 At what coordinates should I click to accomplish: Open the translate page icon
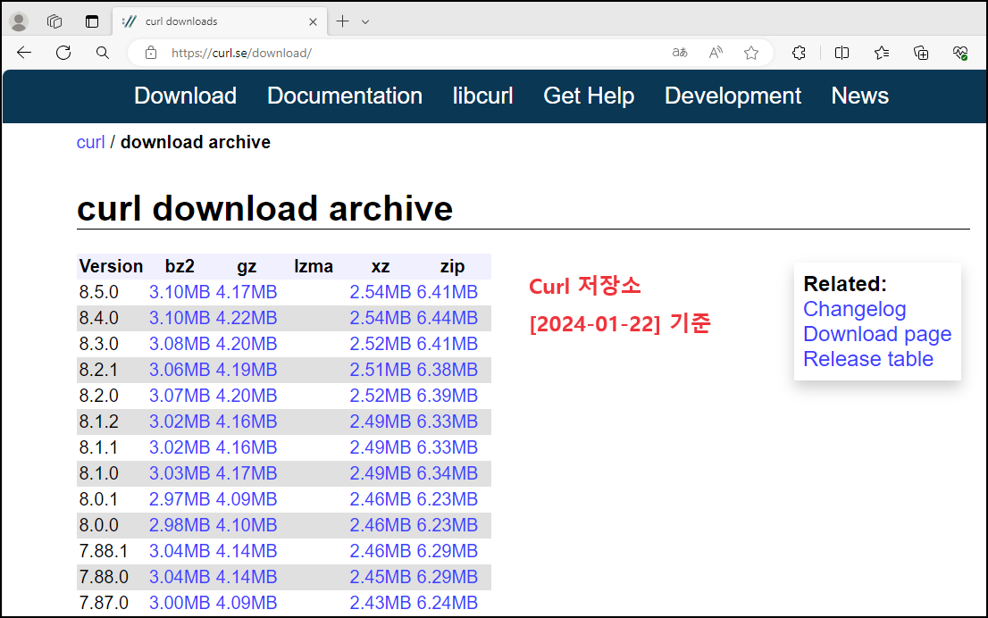click(679, 53)
